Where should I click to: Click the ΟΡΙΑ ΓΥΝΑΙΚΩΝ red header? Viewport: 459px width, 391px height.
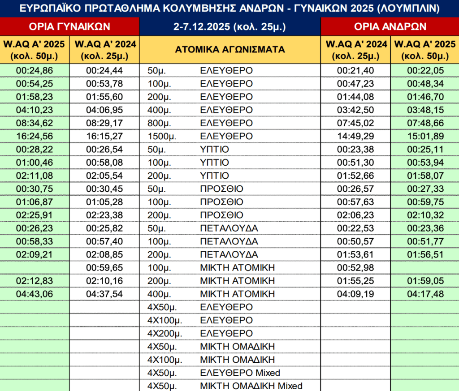69,26
